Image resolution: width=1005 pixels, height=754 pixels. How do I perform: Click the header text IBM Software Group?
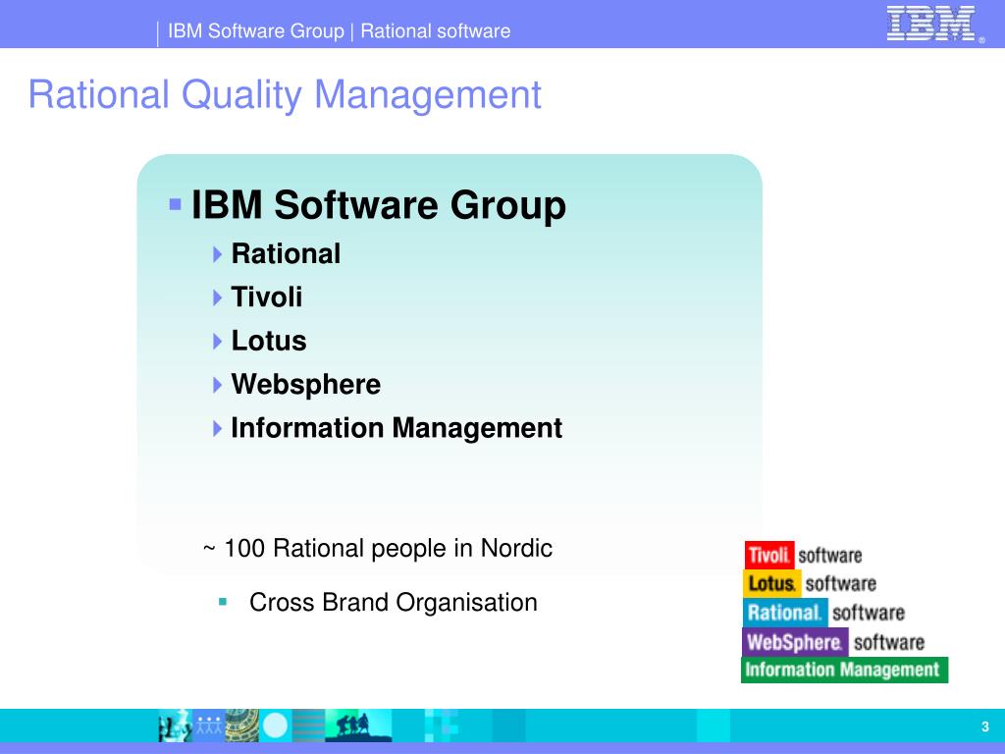pyautogui.click(x=256, y=30)
